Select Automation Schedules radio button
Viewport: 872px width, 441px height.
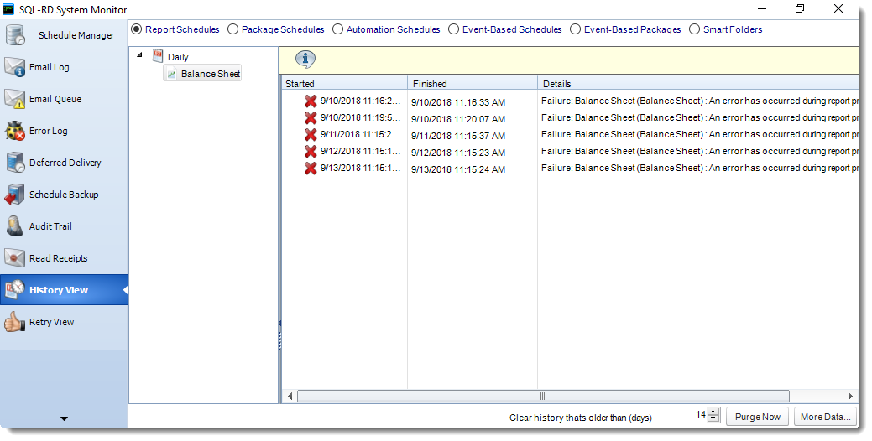[x=337, y=29]
